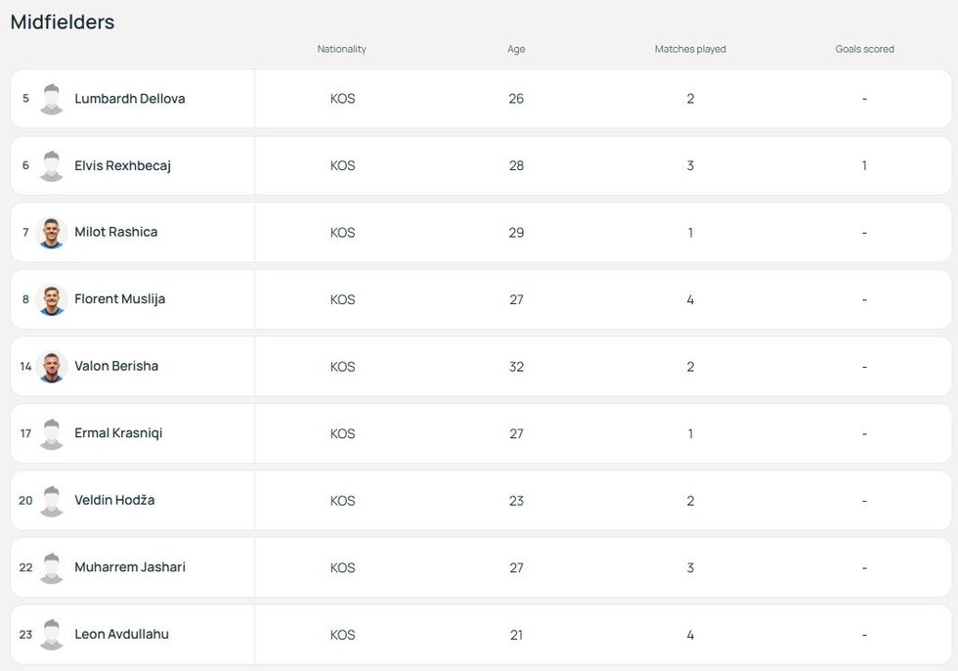
Task: Open Elvis Rexhbecaj's player name link
Action: (122, 165)
